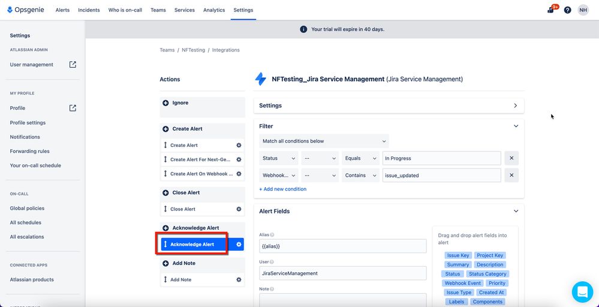Click the Jira Service Management integration logo
This screenshot has width=599, height=307.
tap(261, 79)
